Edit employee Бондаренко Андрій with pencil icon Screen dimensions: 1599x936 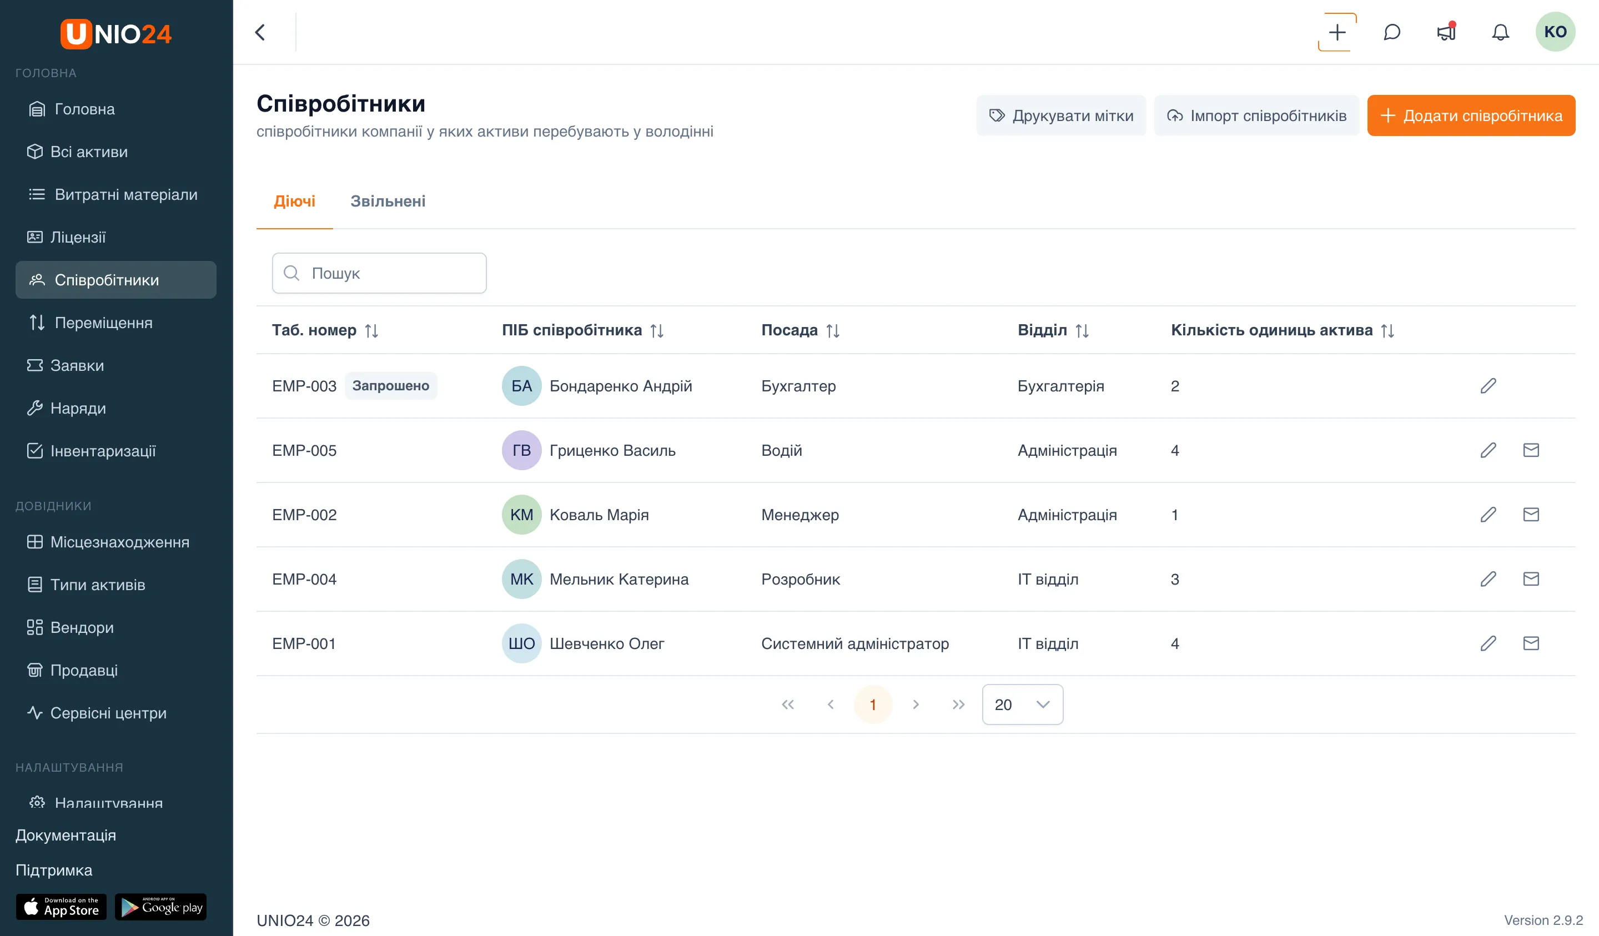coord(1488,386)
